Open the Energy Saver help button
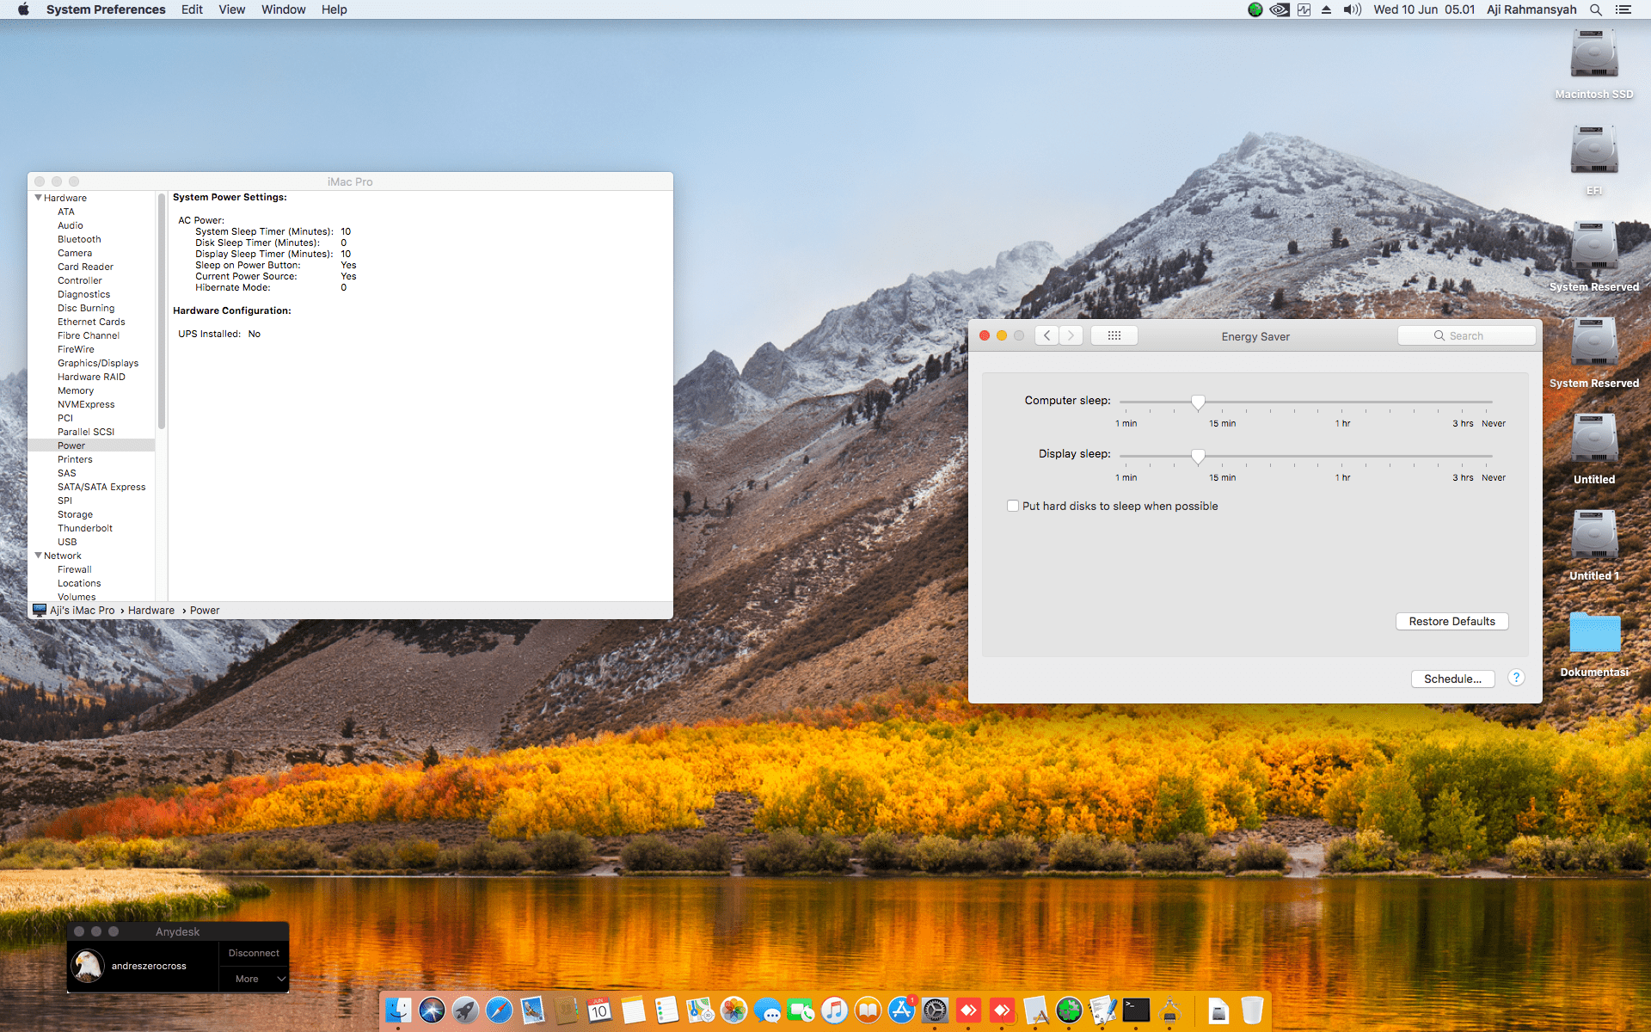 (1516, 678)
